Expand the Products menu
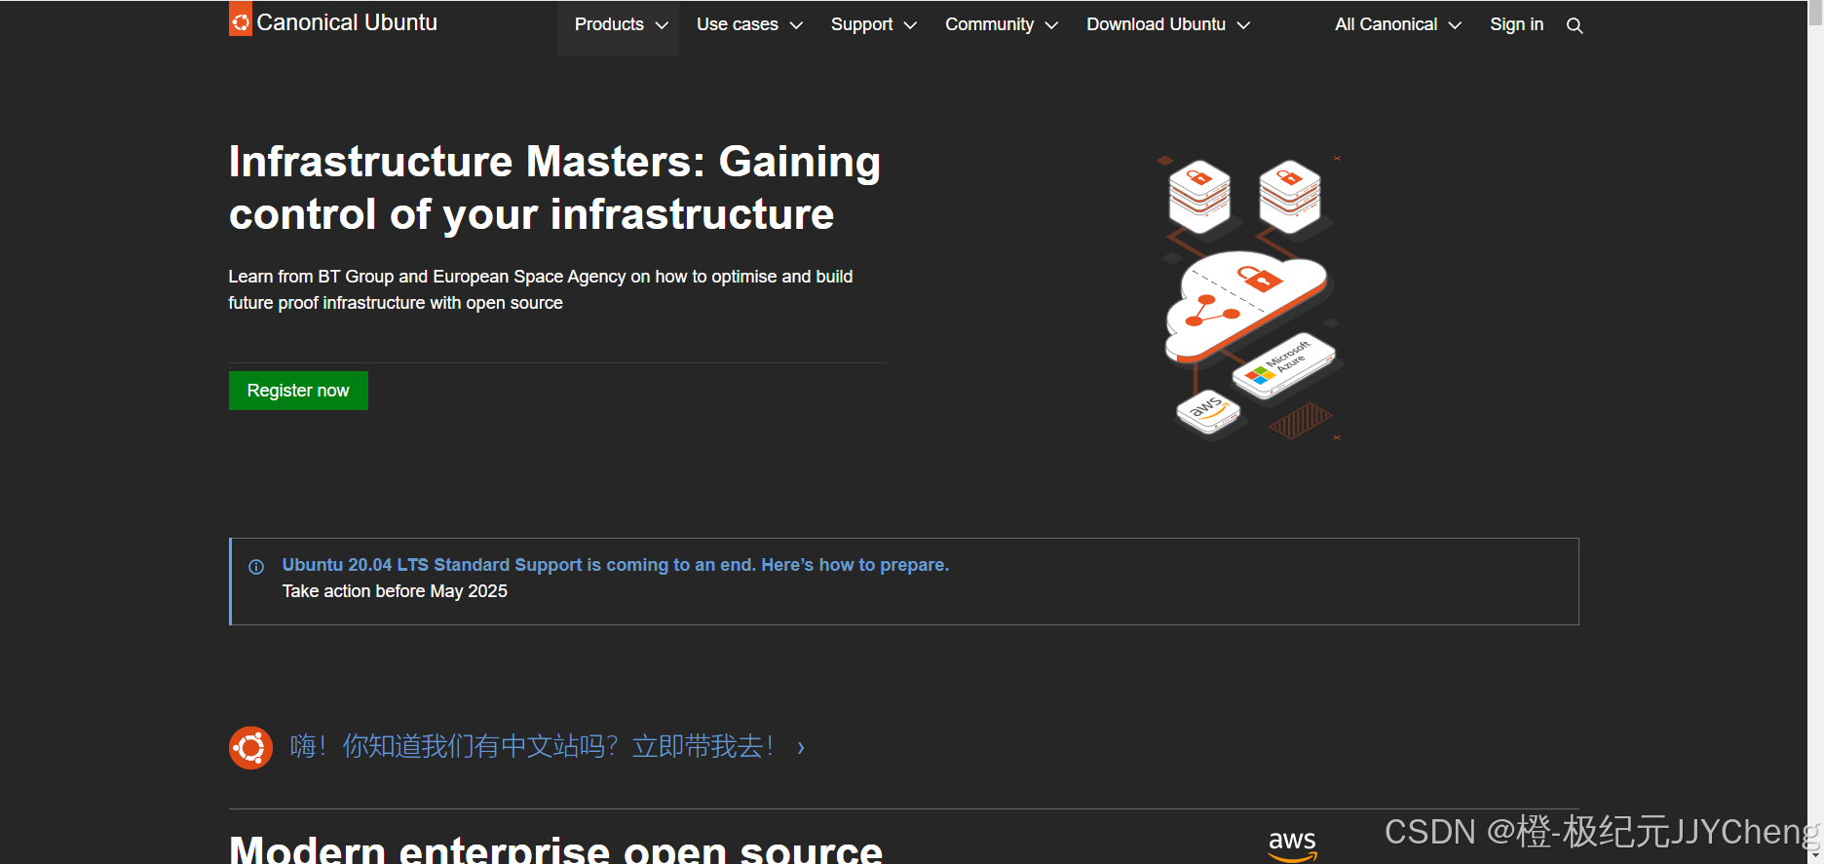Screen dimensions: 1824x864 tap(618, 25)
